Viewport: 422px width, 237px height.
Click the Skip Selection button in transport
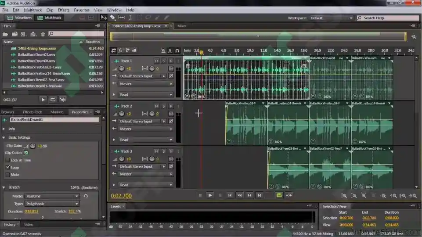[289, 195]
